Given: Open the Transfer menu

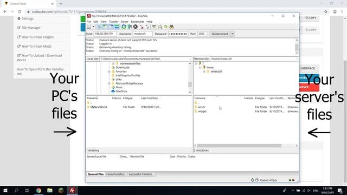Looking at the screenshot, I should [x=113, y=22].
